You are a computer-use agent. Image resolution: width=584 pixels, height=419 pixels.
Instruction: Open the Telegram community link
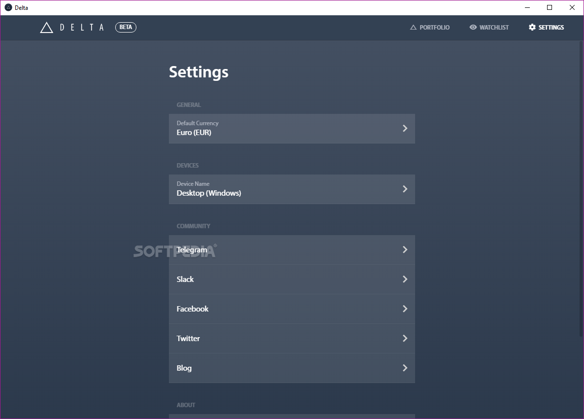(x=292, y=250)
